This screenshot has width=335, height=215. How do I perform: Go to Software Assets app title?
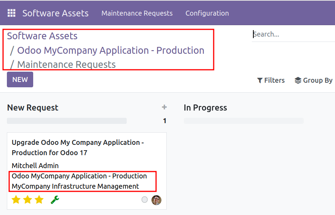[x=56, y=13]
